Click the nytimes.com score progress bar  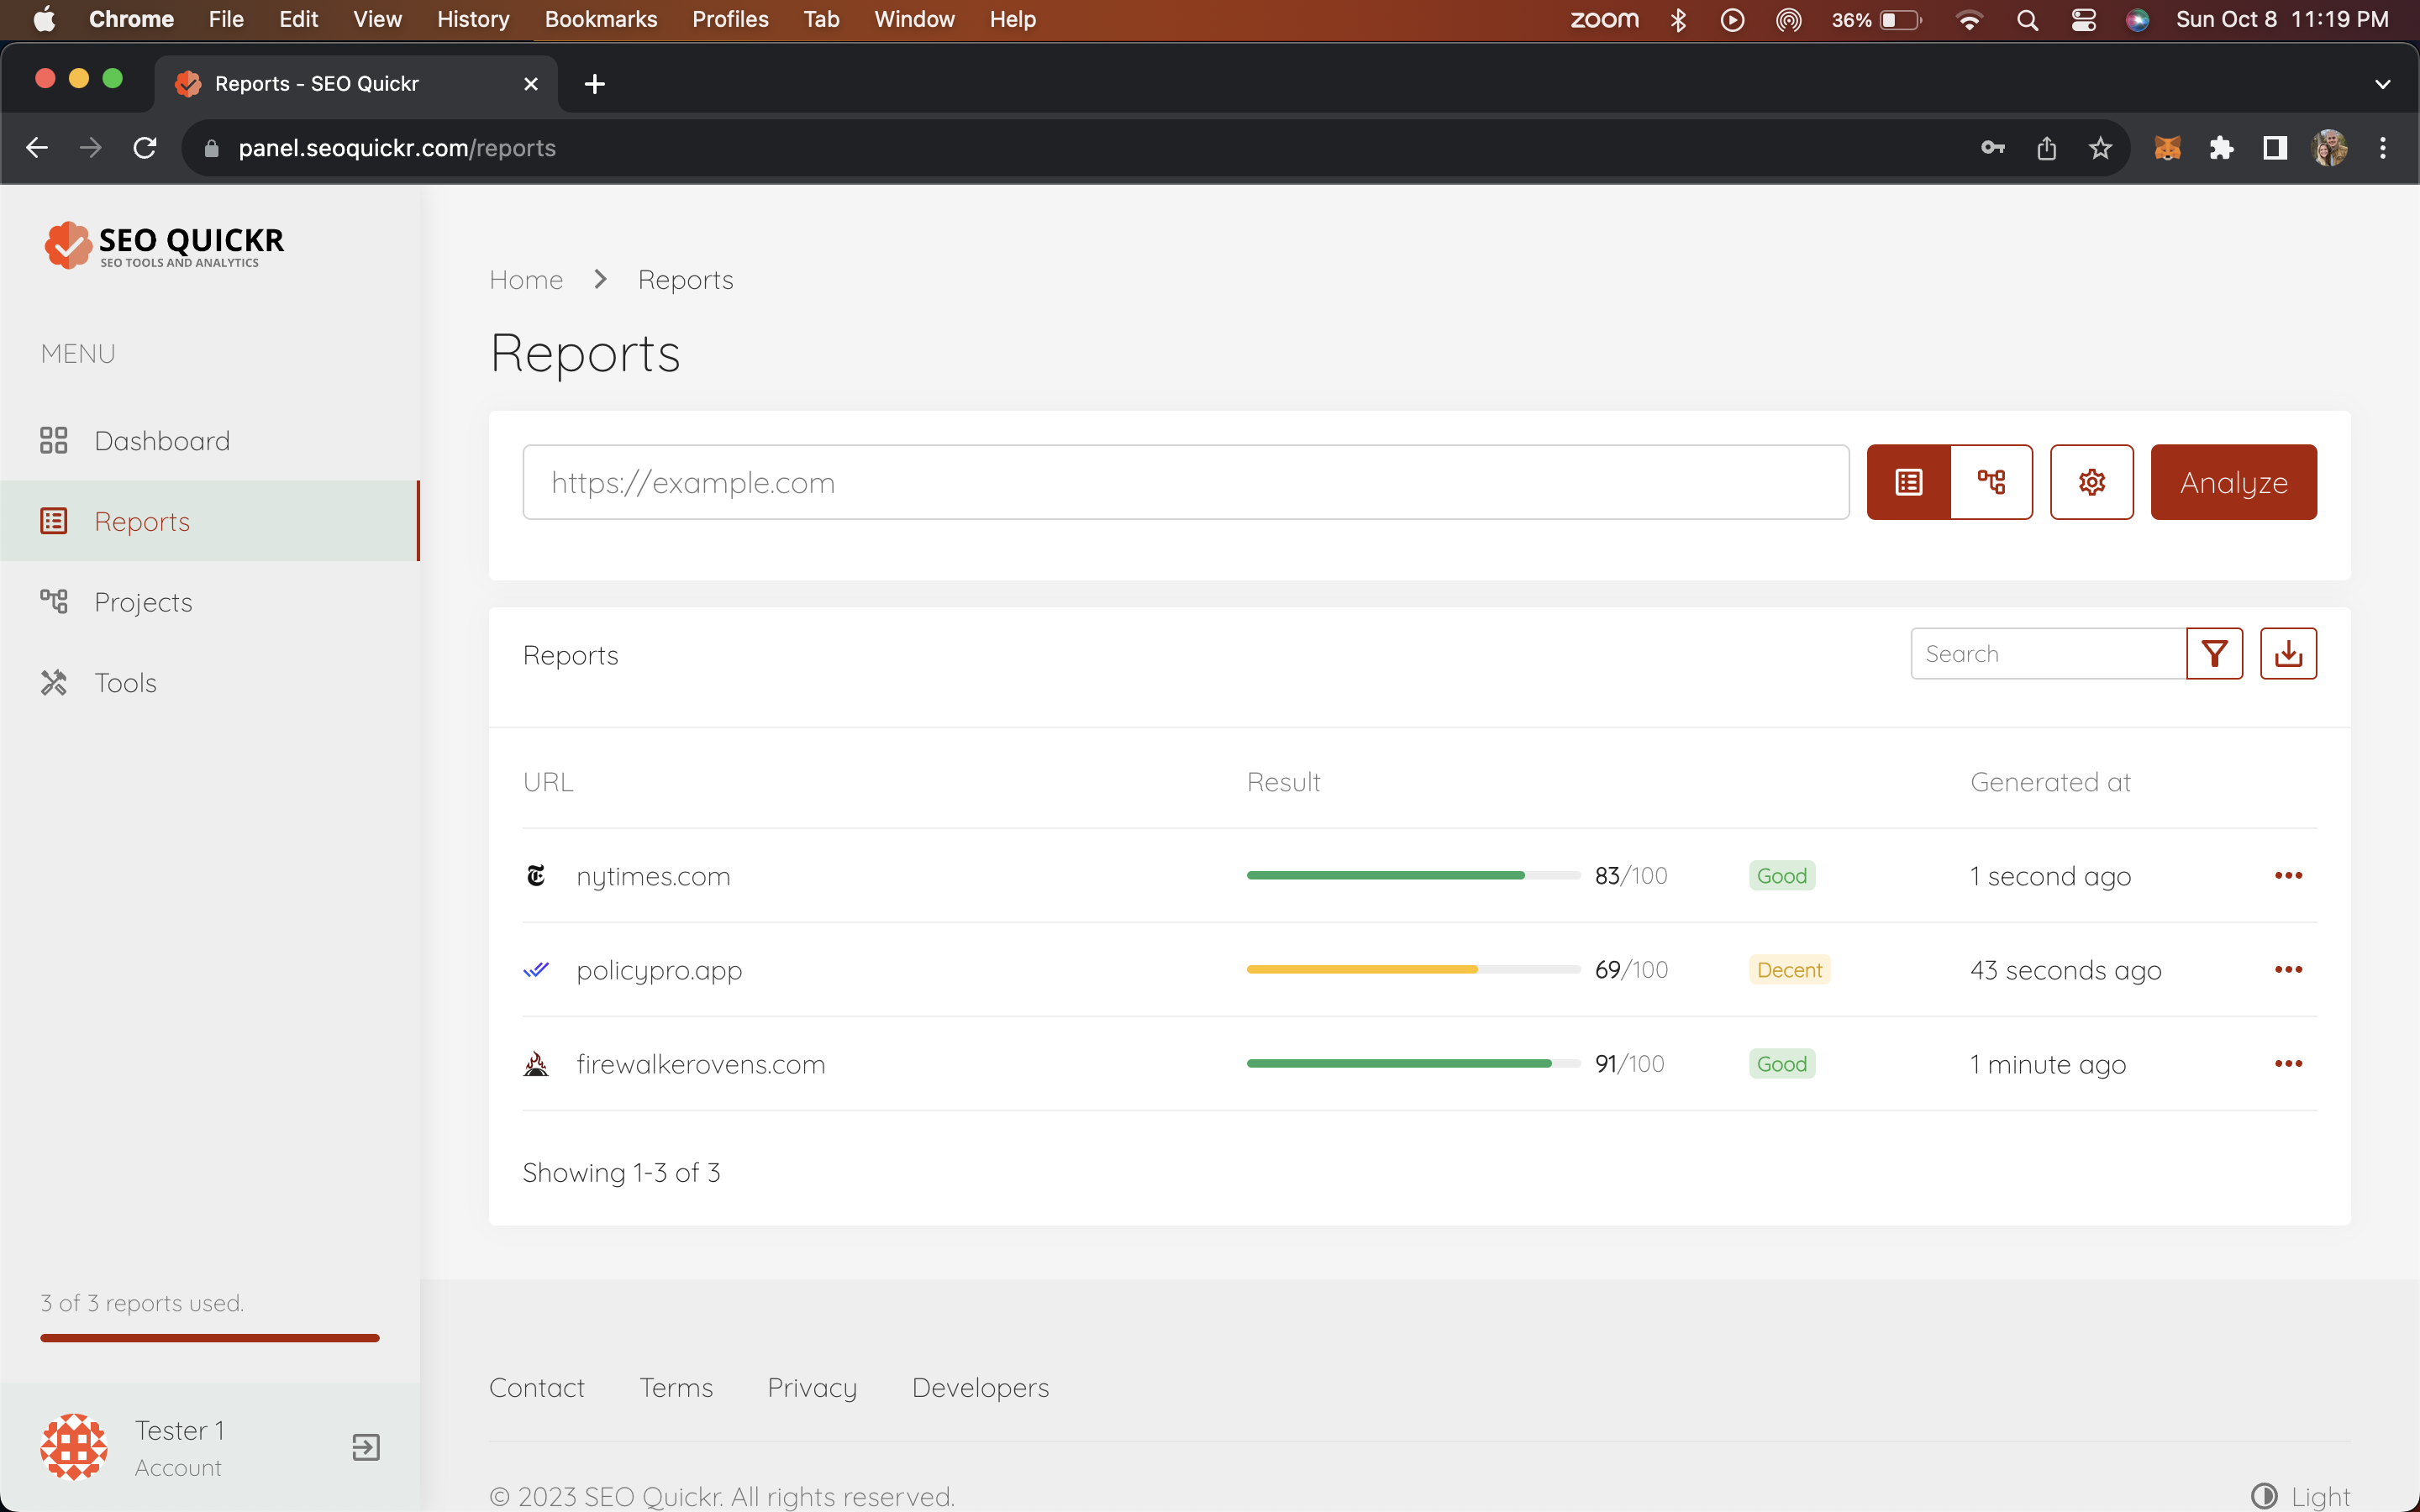tap(1412, 876)
